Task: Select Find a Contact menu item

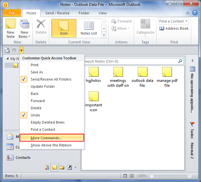Action: [x=52, y=129]
